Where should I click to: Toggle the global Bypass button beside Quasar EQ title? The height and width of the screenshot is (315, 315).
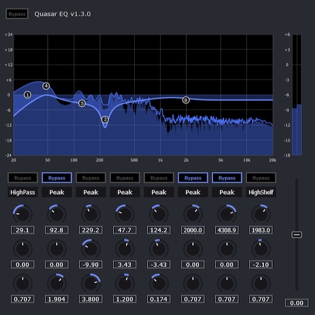point(17,14)
